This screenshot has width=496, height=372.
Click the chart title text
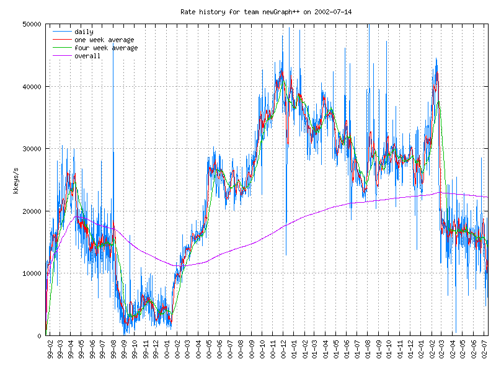click(266, 12)
